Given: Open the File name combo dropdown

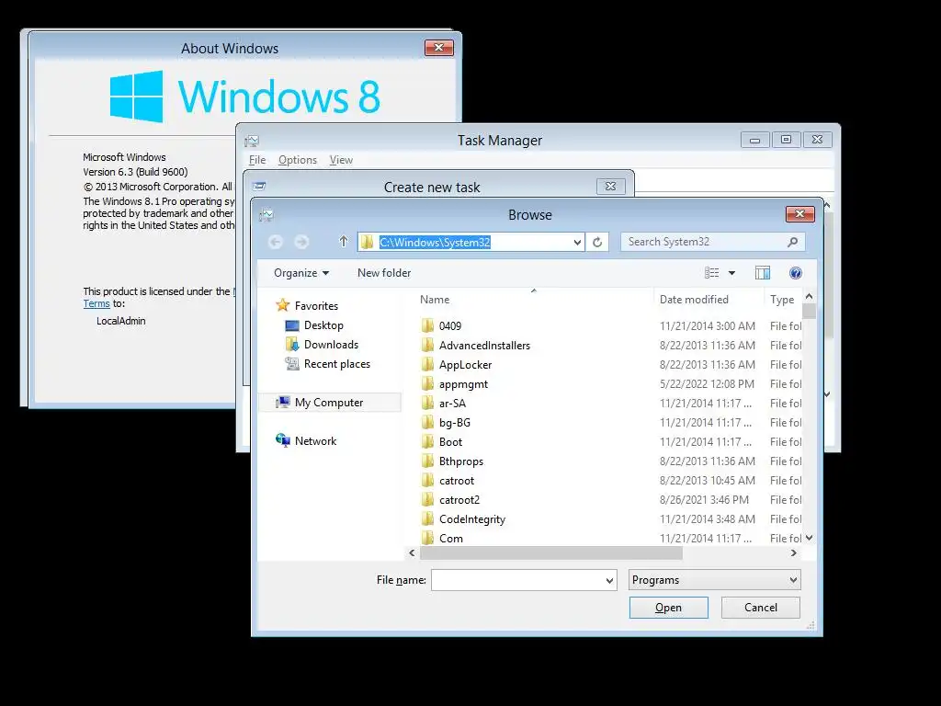Looking at the screenshot, I should pos(609,580).
